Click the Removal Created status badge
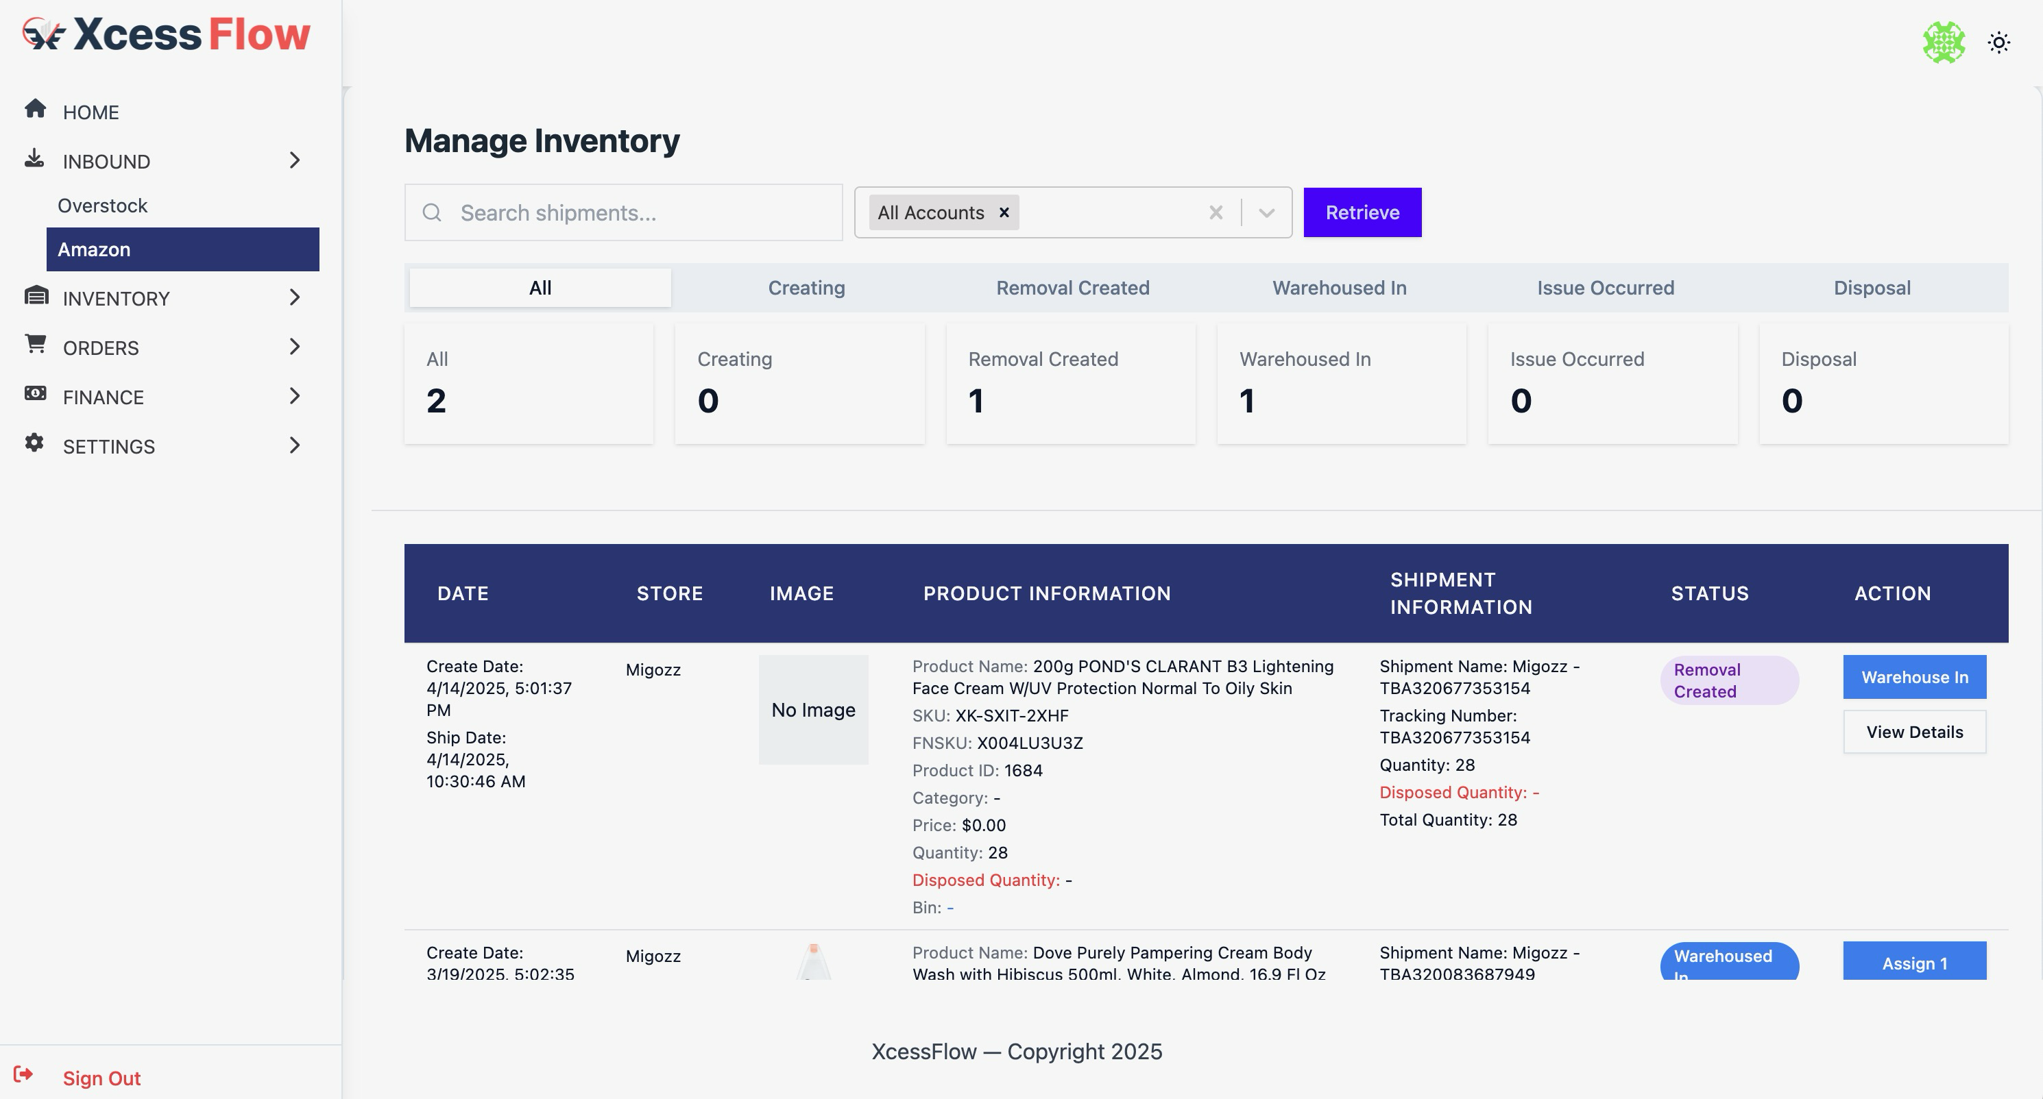This screenshot has width=2043, height=1099. (x=1729, y=680)
